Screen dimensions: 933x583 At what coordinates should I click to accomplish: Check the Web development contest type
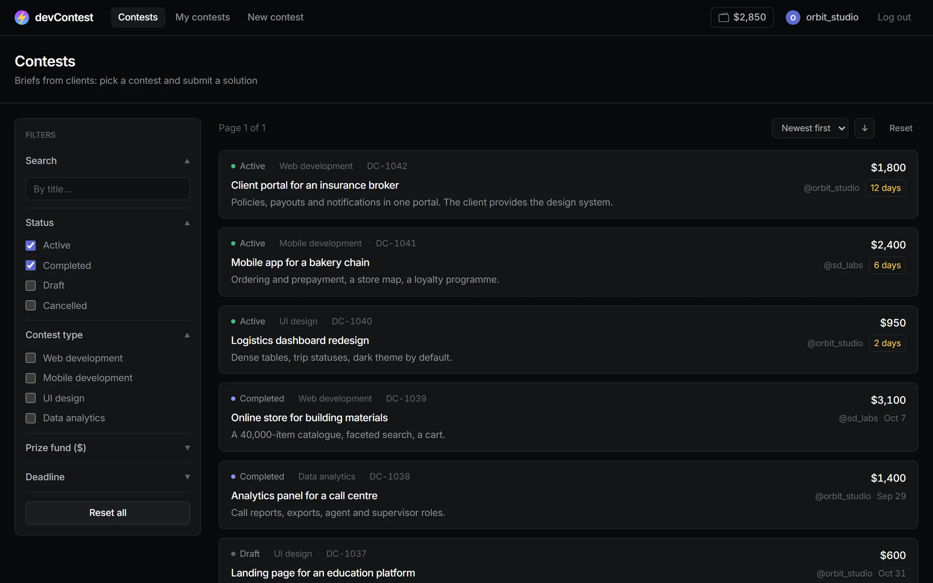coord(31,358)
